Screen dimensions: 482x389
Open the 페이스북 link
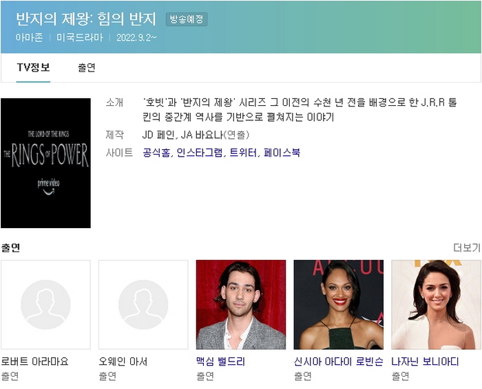(x=282, y=153)
